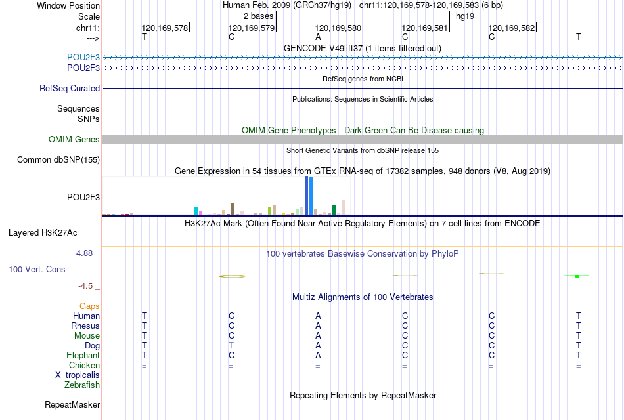Click OMIM Gene Phenotypes green track title
This screenshot has height=420, width=624.
363,130
